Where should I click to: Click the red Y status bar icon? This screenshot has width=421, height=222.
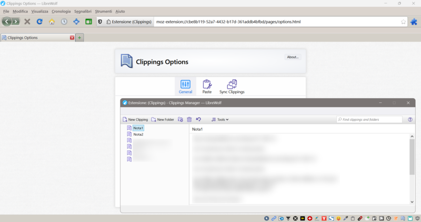pos(324,218)
